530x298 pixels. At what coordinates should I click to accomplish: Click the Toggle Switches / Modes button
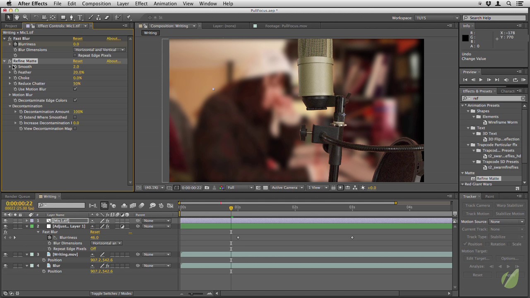point(111,293)
